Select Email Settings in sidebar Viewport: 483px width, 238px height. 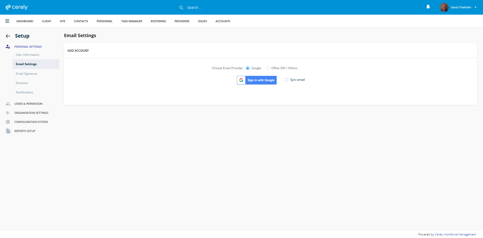pos(36,64)
